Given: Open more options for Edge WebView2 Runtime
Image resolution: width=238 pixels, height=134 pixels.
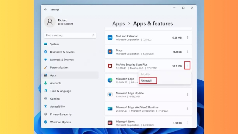Looking at the screenshot, I should (x=187, y=109).
